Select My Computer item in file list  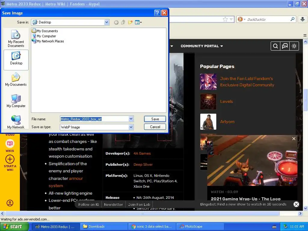pyautogui.click(x=44, y=36)
